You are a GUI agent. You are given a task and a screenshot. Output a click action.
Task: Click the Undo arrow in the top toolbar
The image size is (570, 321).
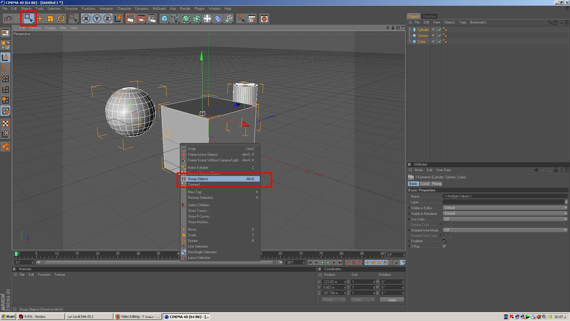(8, 19)
